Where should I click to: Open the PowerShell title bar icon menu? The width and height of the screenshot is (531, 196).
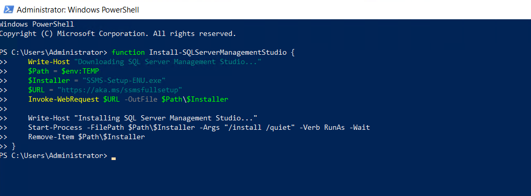tap(9, 9)
